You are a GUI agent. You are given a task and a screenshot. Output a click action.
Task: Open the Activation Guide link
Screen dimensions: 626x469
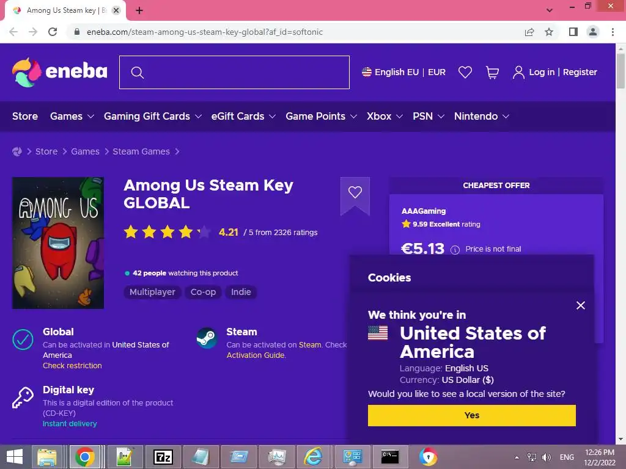tap(256, 355)
